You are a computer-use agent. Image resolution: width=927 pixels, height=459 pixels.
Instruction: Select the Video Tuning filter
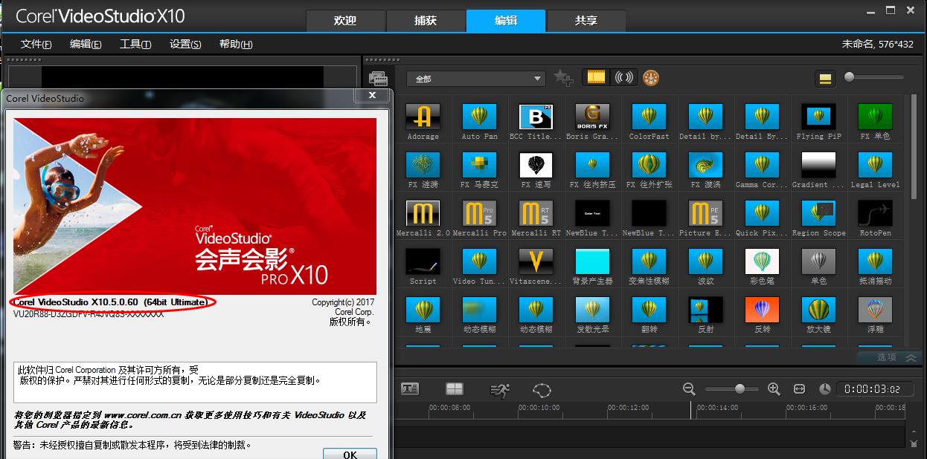479,261
